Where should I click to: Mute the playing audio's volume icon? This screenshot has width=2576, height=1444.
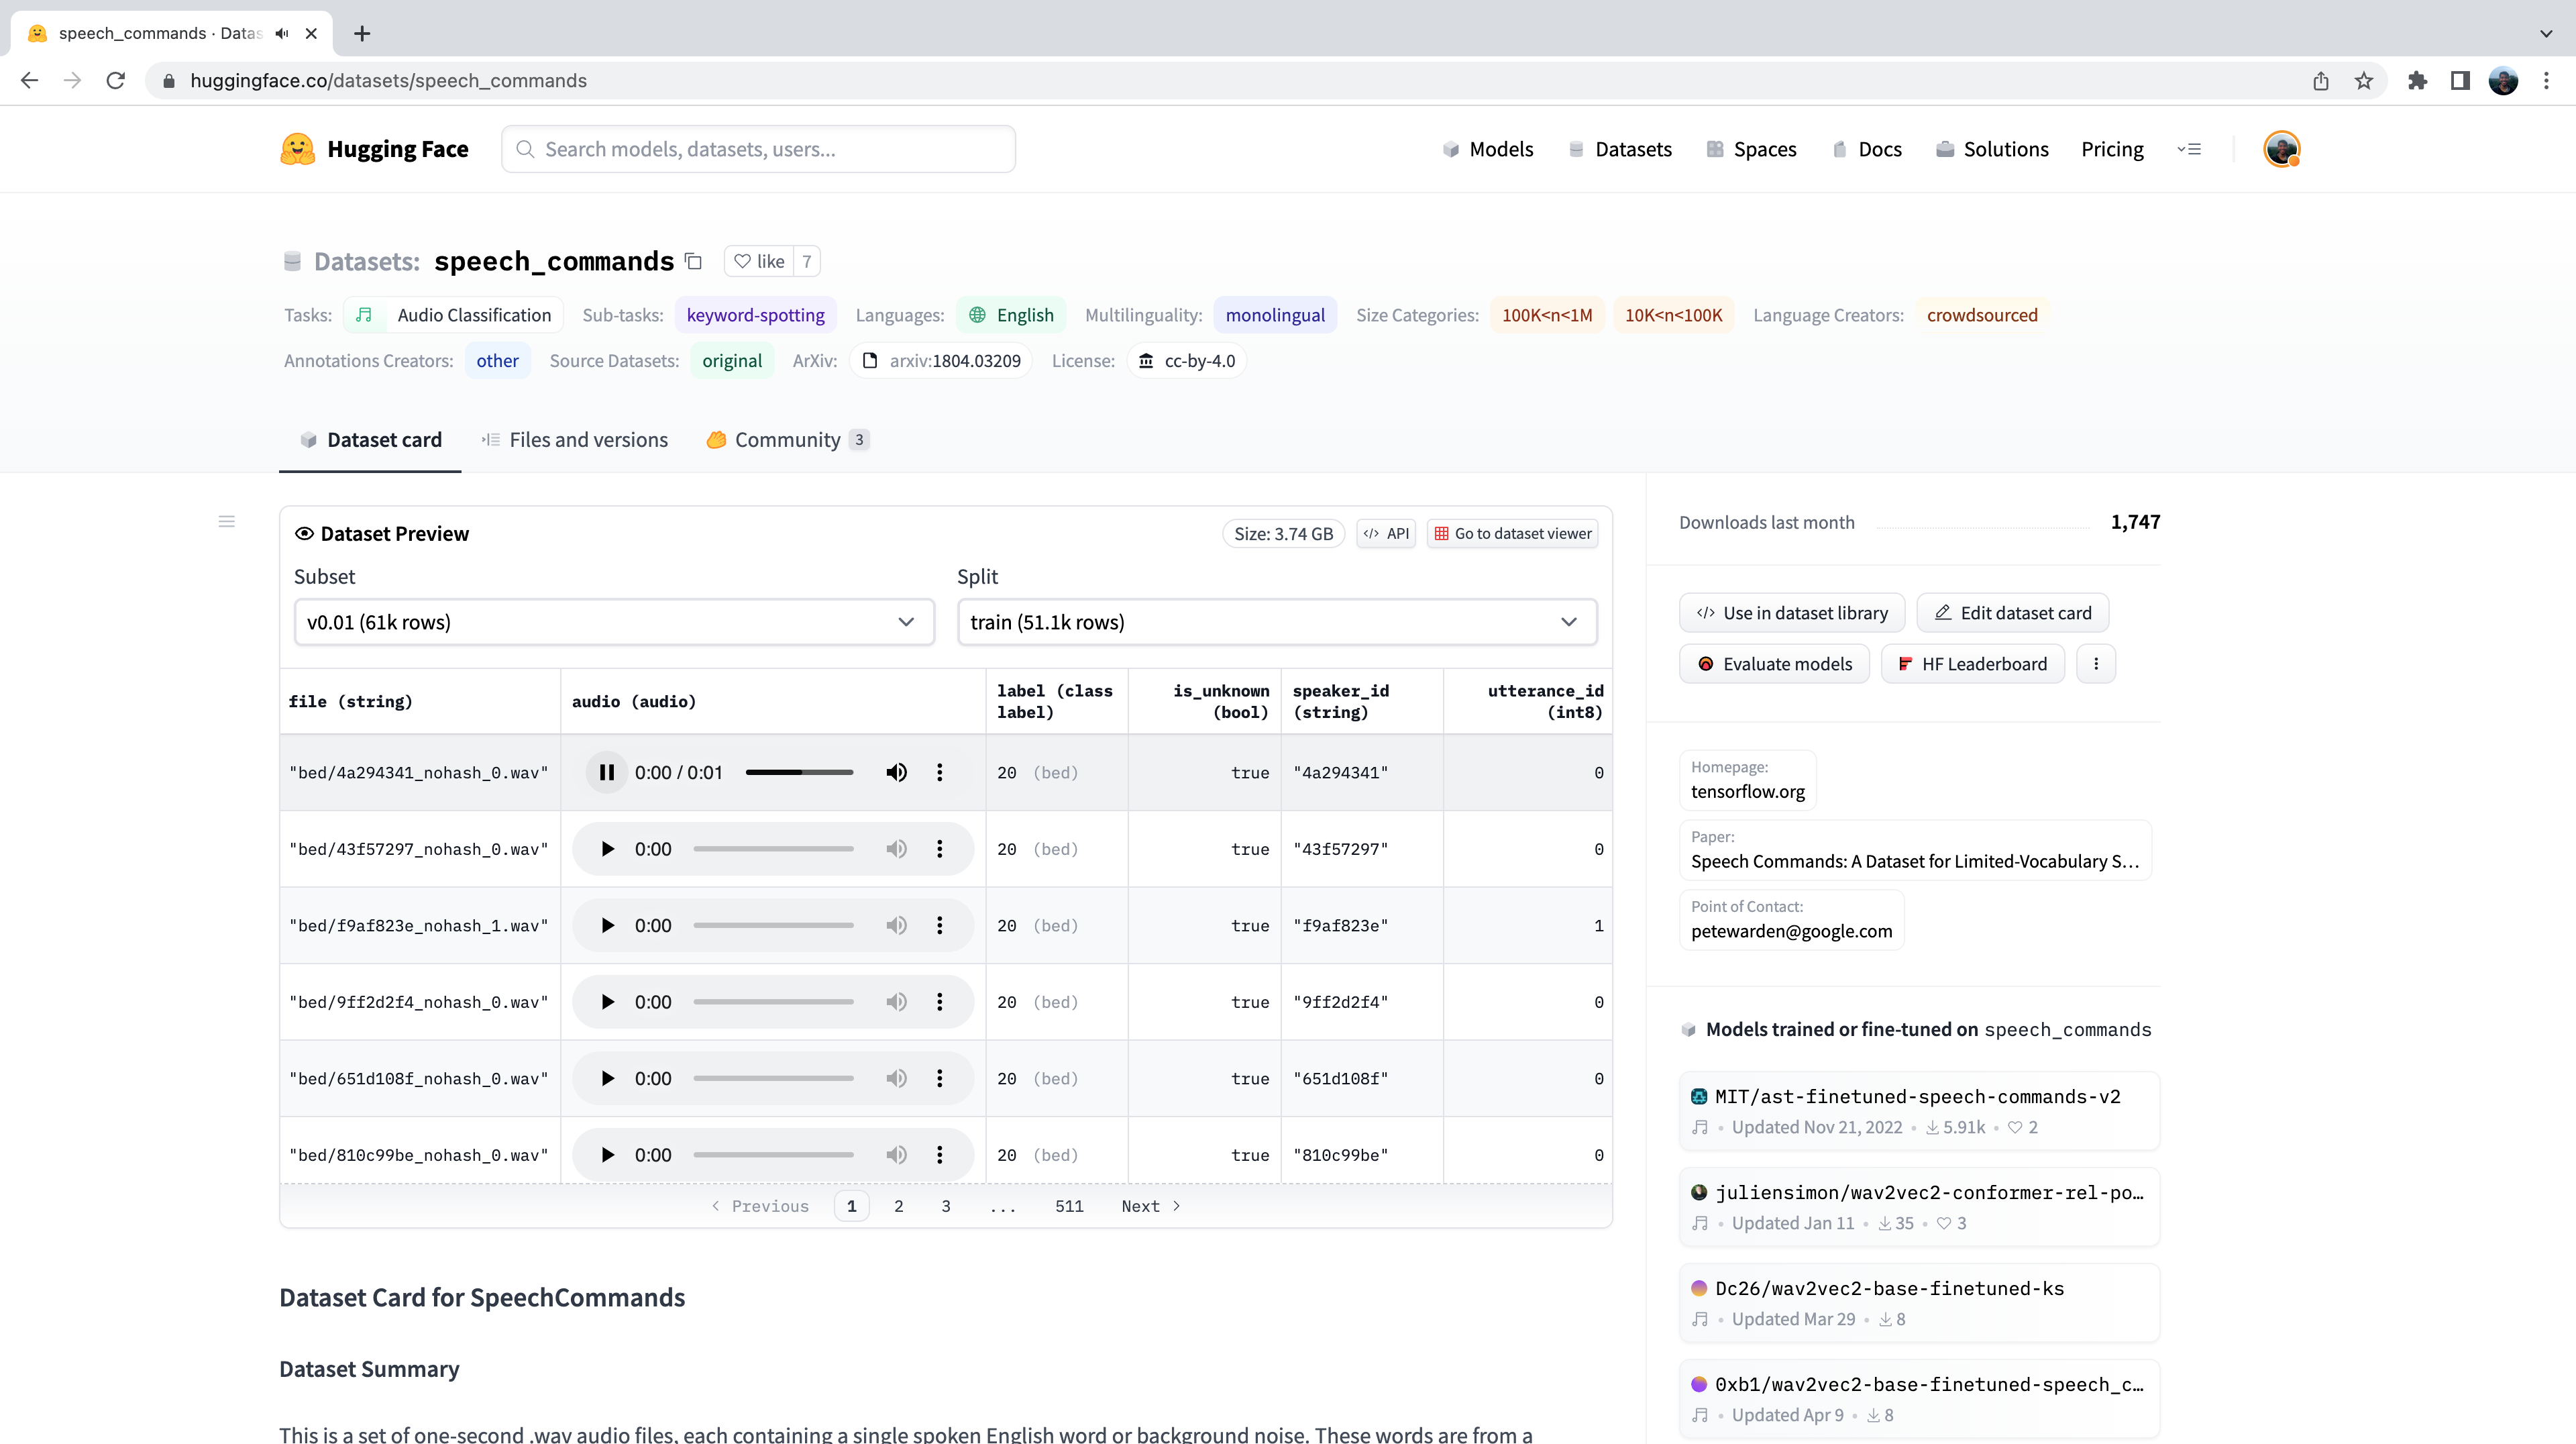point(896,772)
